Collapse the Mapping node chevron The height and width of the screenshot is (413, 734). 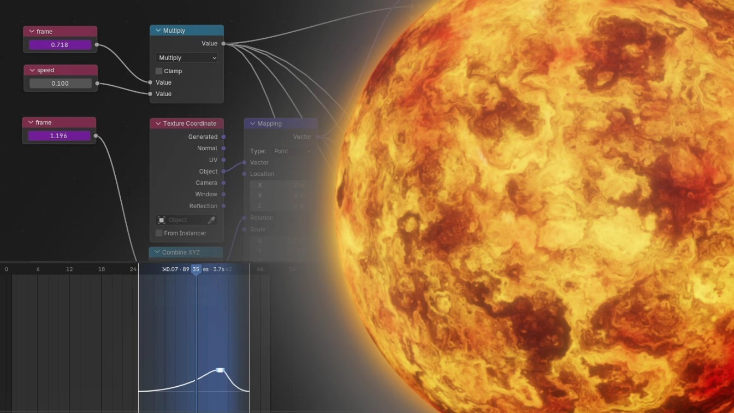click(253, 123)
